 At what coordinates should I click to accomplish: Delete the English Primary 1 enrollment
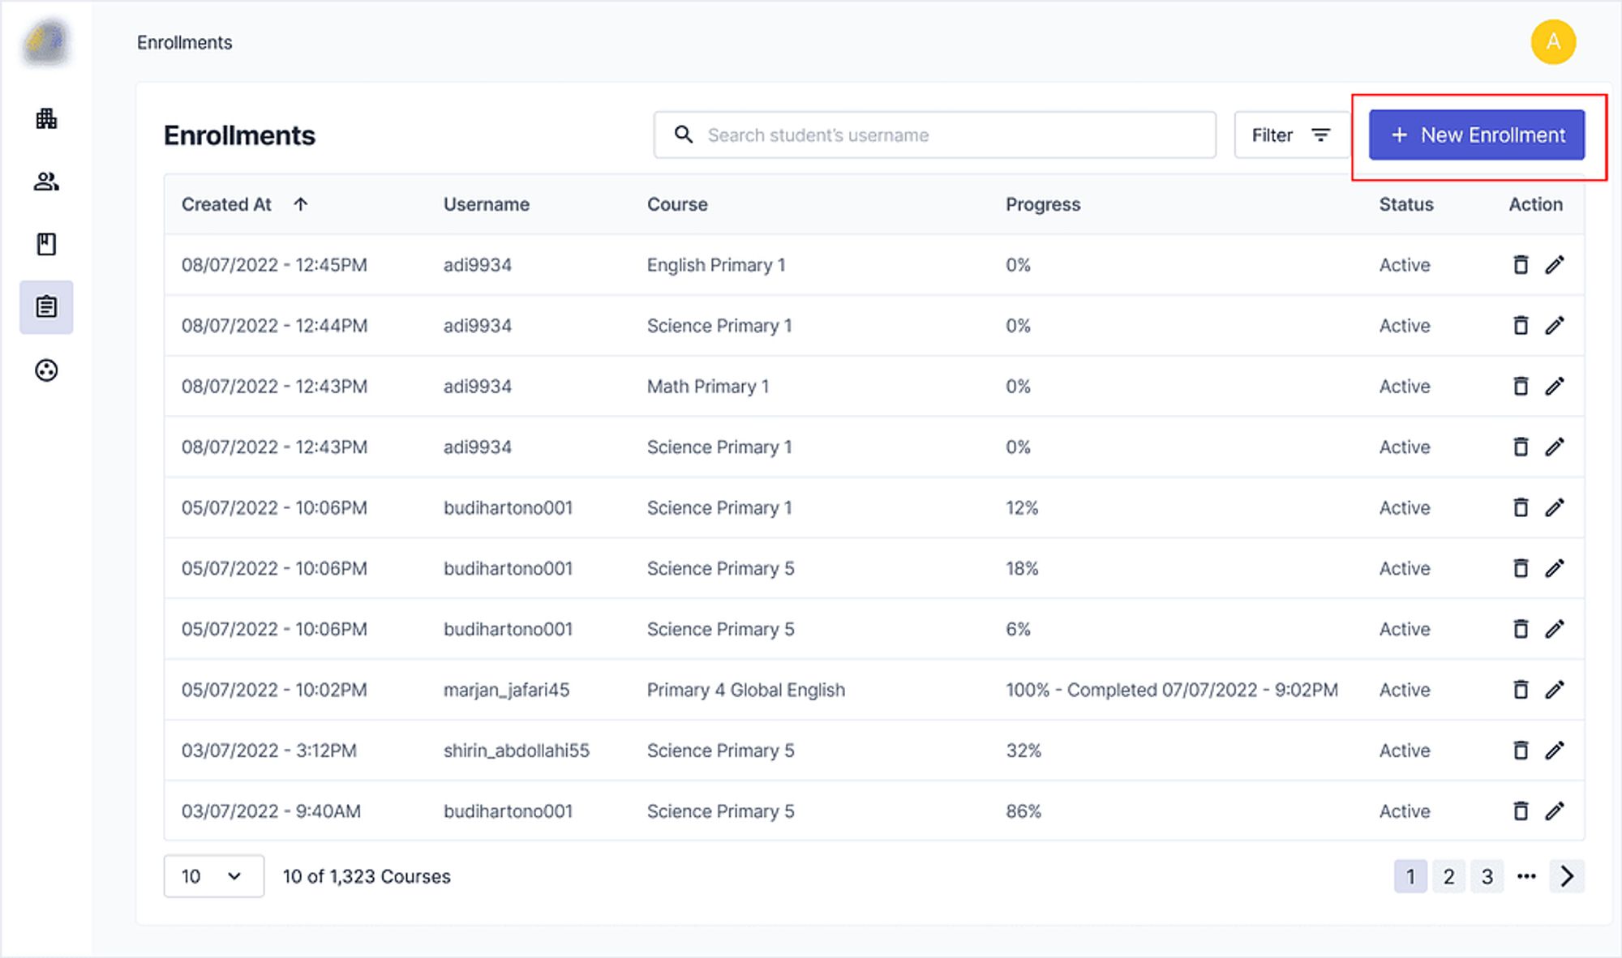pyautogui.click(x=1521, y=264)
